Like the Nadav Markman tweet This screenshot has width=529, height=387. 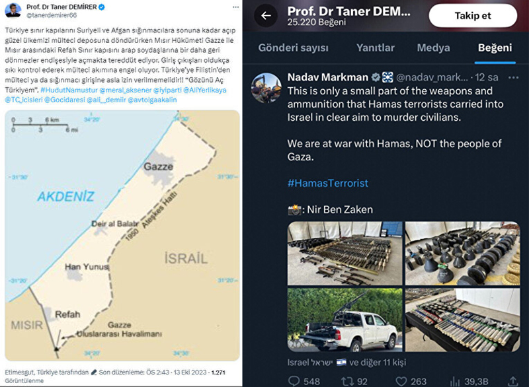pyautogui.click(x=401, y=380)
